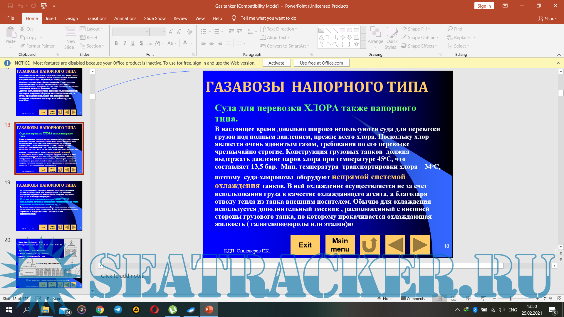Select the slide 19 thumbnail

pos(49,206)
